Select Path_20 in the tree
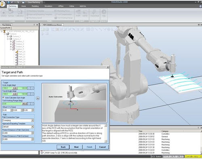The width and height of the screenshot is (202, 160). tap(22, 52)
